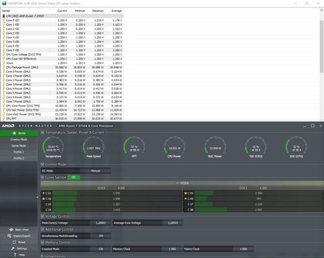Click the HWiNFO vertical scrollbar thumb
Image resolution: width=324 pixels, height=258 pixels.
coord(321,47)
